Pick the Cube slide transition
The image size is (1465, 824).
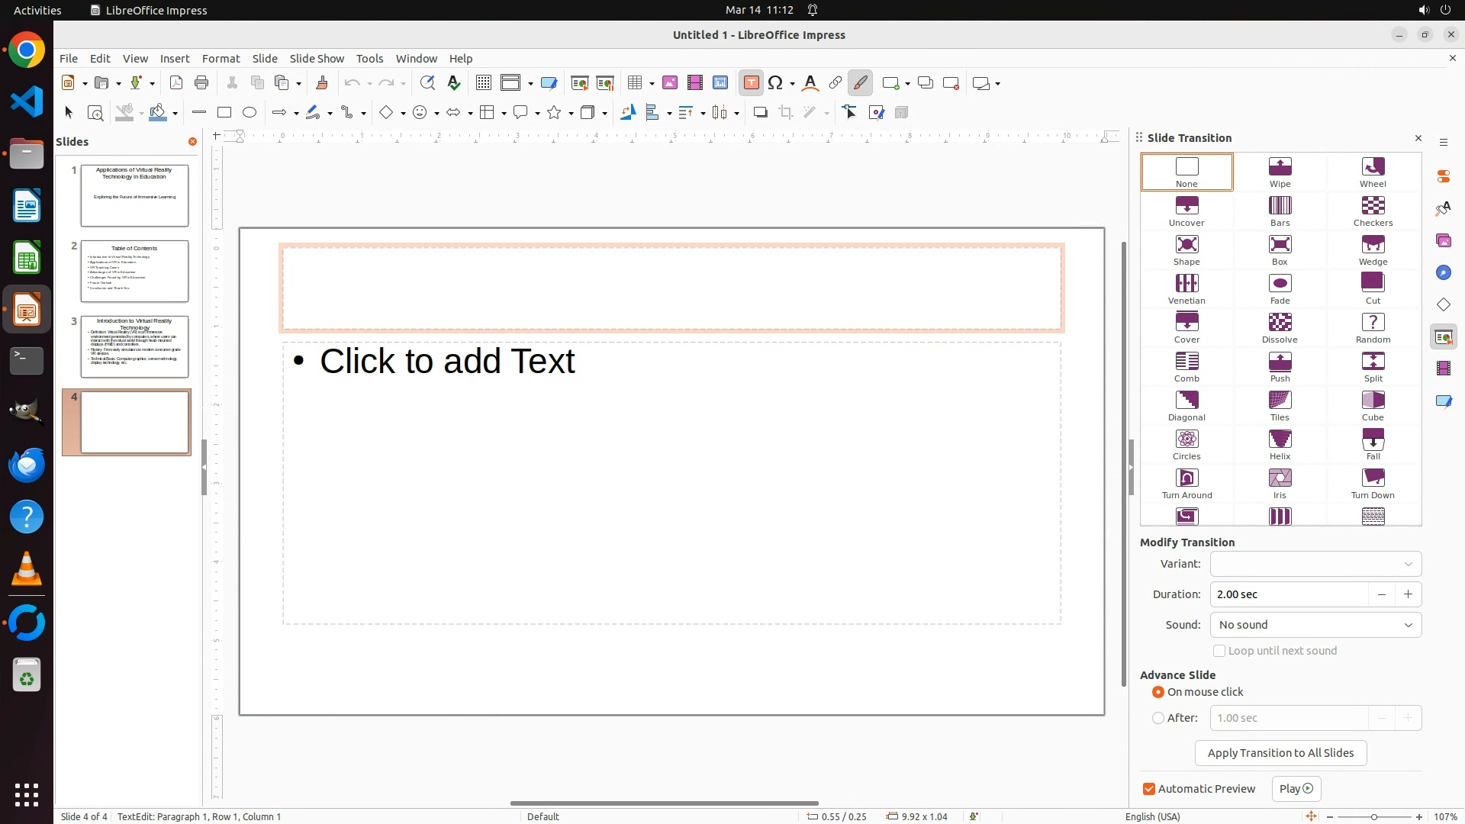tap(1373, 405)
